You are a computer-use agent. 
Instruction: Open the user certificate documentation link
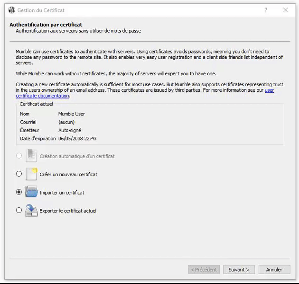pos(269,90)
